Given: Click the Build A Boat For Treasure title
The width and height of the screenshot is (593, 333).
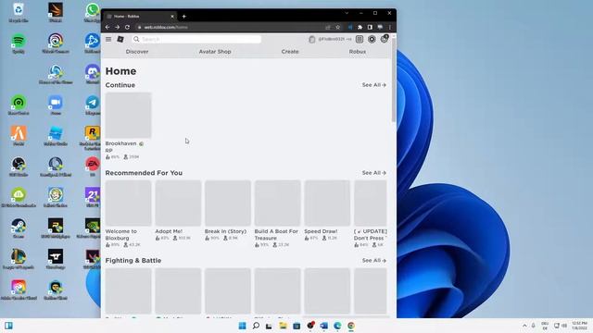Looking at the screenshot, I should 276,235.
